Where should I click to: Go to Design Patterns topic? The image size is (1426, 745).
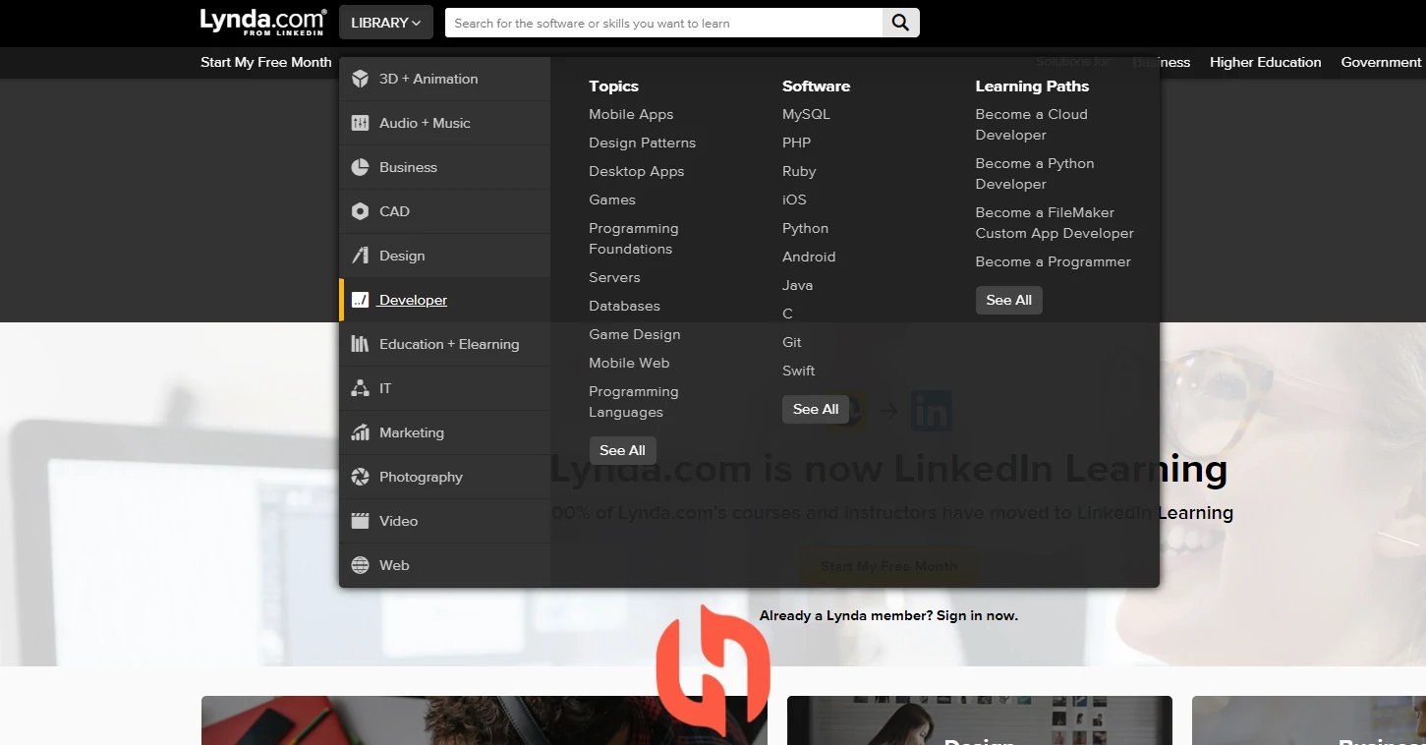click(x=642, y=143)
